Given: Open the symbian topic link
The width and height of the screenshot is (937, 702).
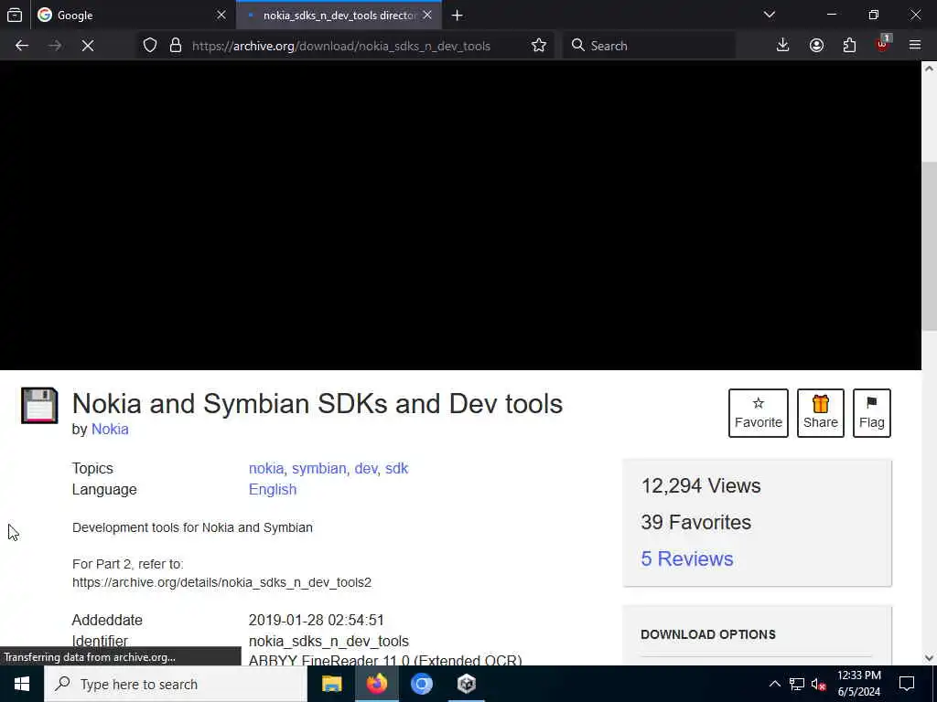Looking at the screenshot, I should pos(319,469).
